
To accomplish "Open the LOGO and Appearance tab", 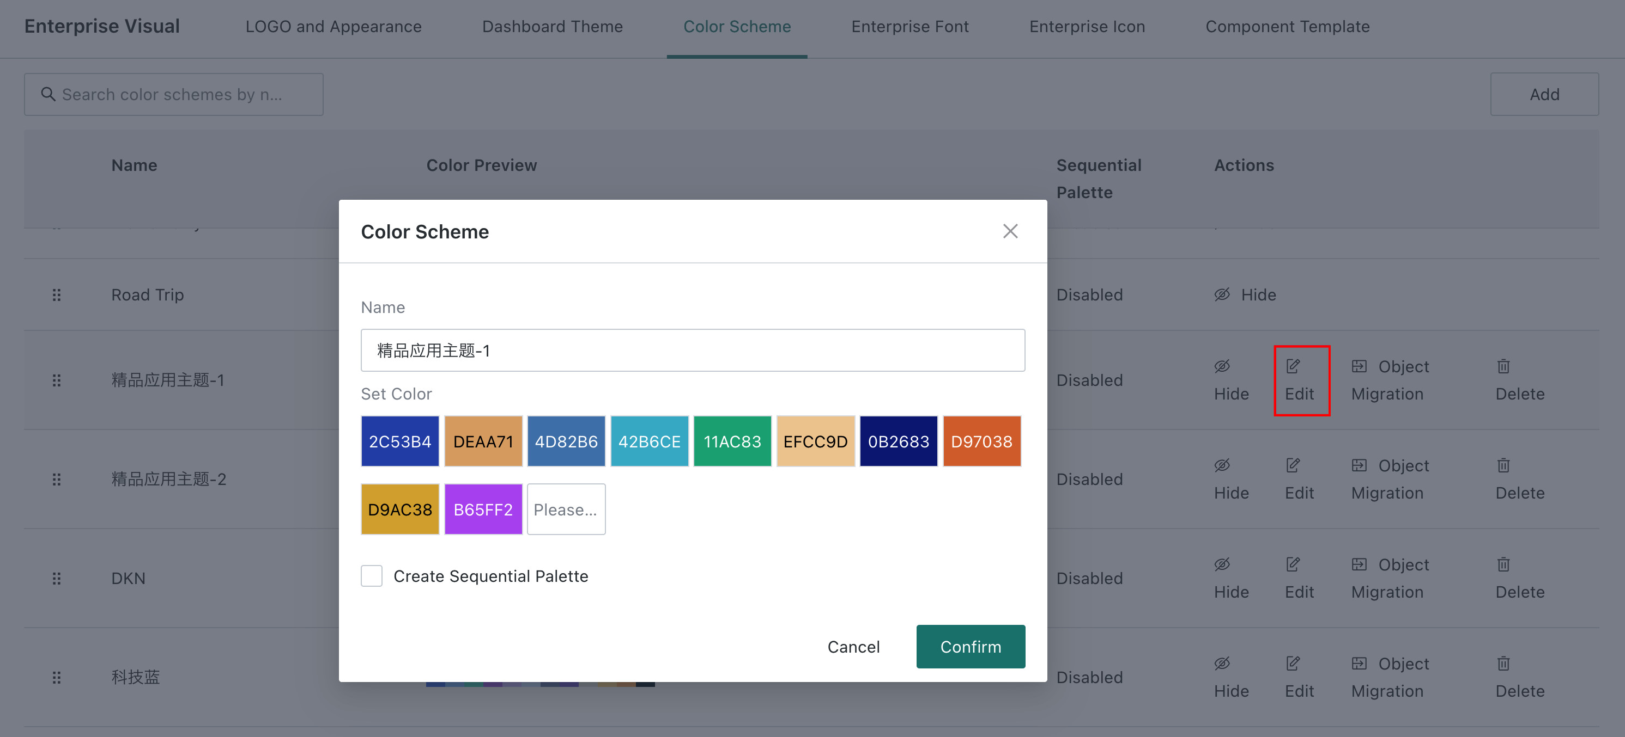I will tap(333, 27).
